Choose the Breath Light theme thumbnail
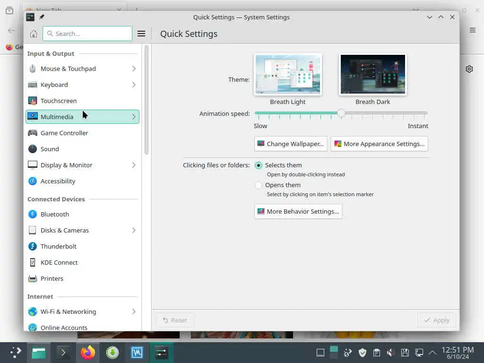 coord(288,74)
